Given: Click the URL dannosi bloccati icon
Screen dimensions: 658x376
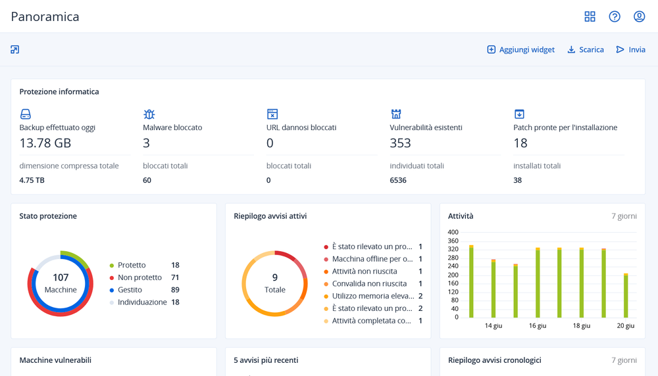Looking at the screenshot, I should point(272,114).
